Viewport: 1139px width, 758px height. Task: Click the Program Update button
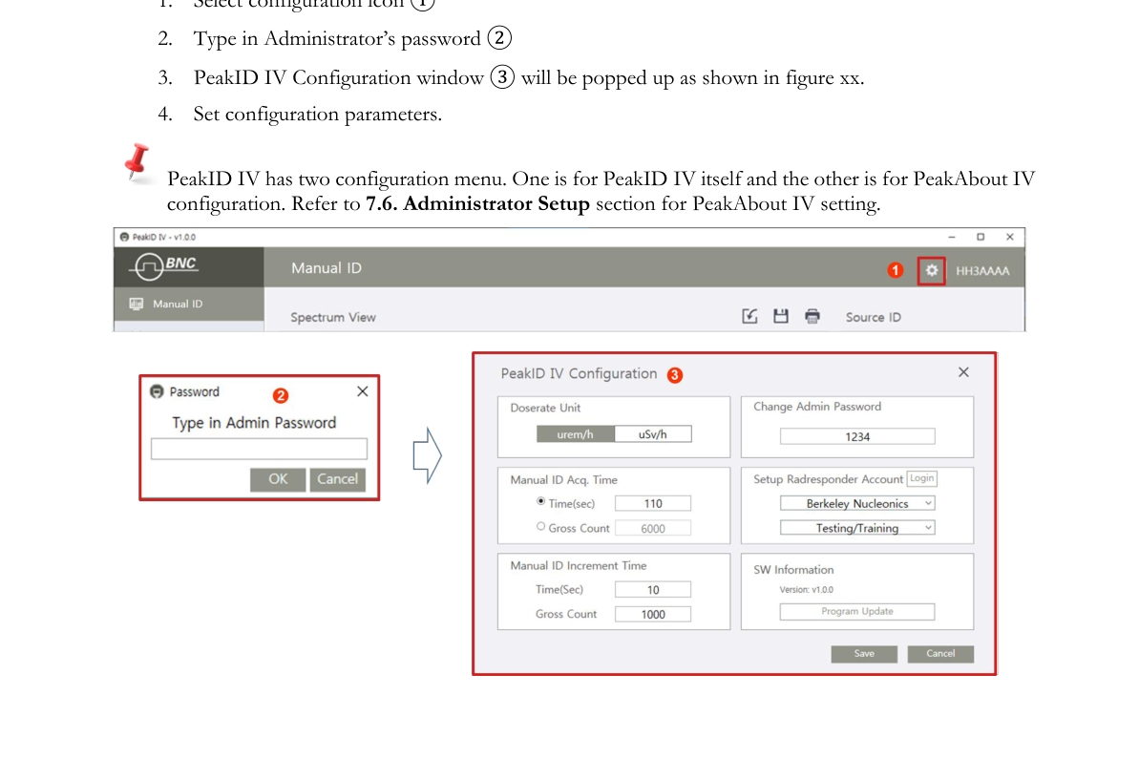coord(857,611)
